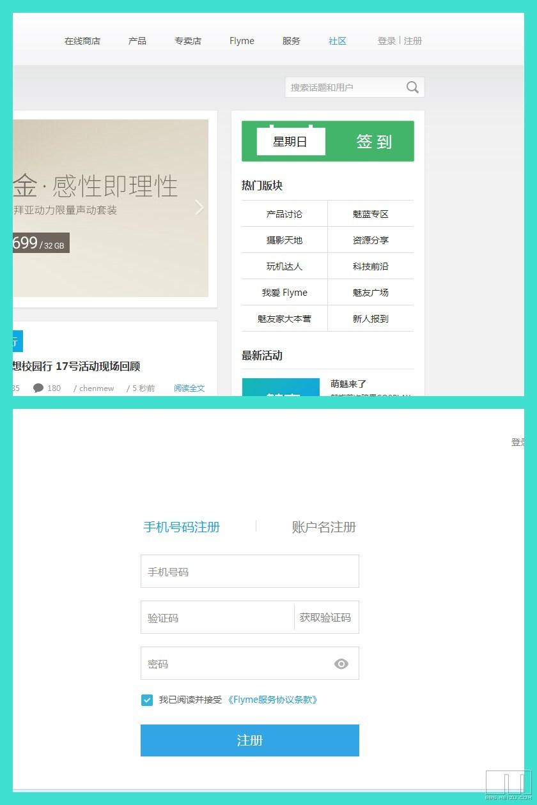Open the 社区 navigation item

tap(337, 41)
